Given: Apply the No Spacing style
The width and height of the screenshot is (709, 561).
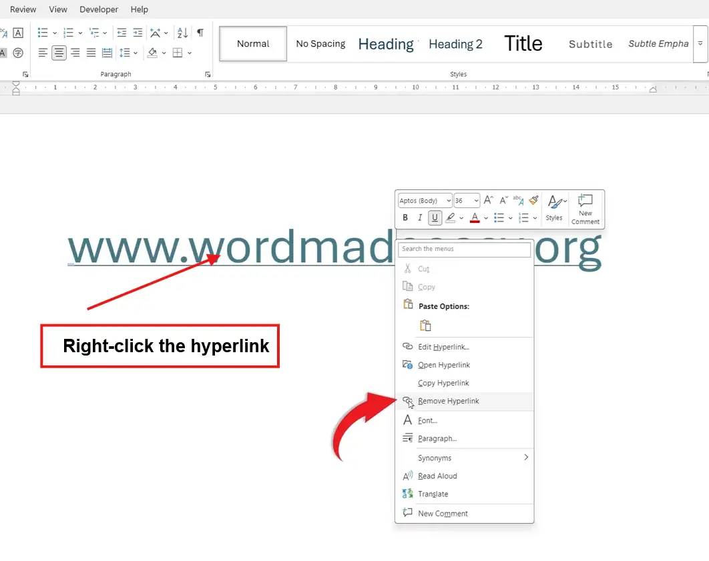Looking at the screenshot, I should click(x=320, y=44).
